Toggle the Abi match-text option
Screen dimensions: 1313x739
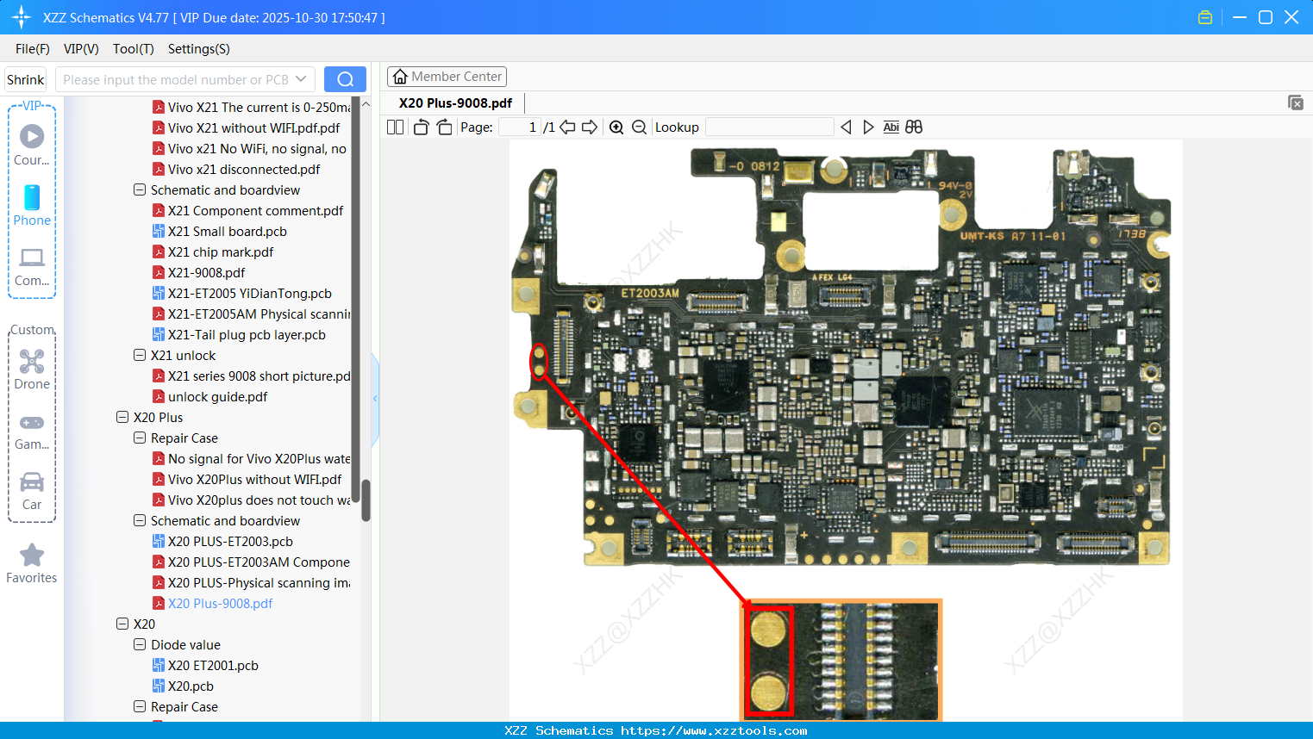point(891,127)
